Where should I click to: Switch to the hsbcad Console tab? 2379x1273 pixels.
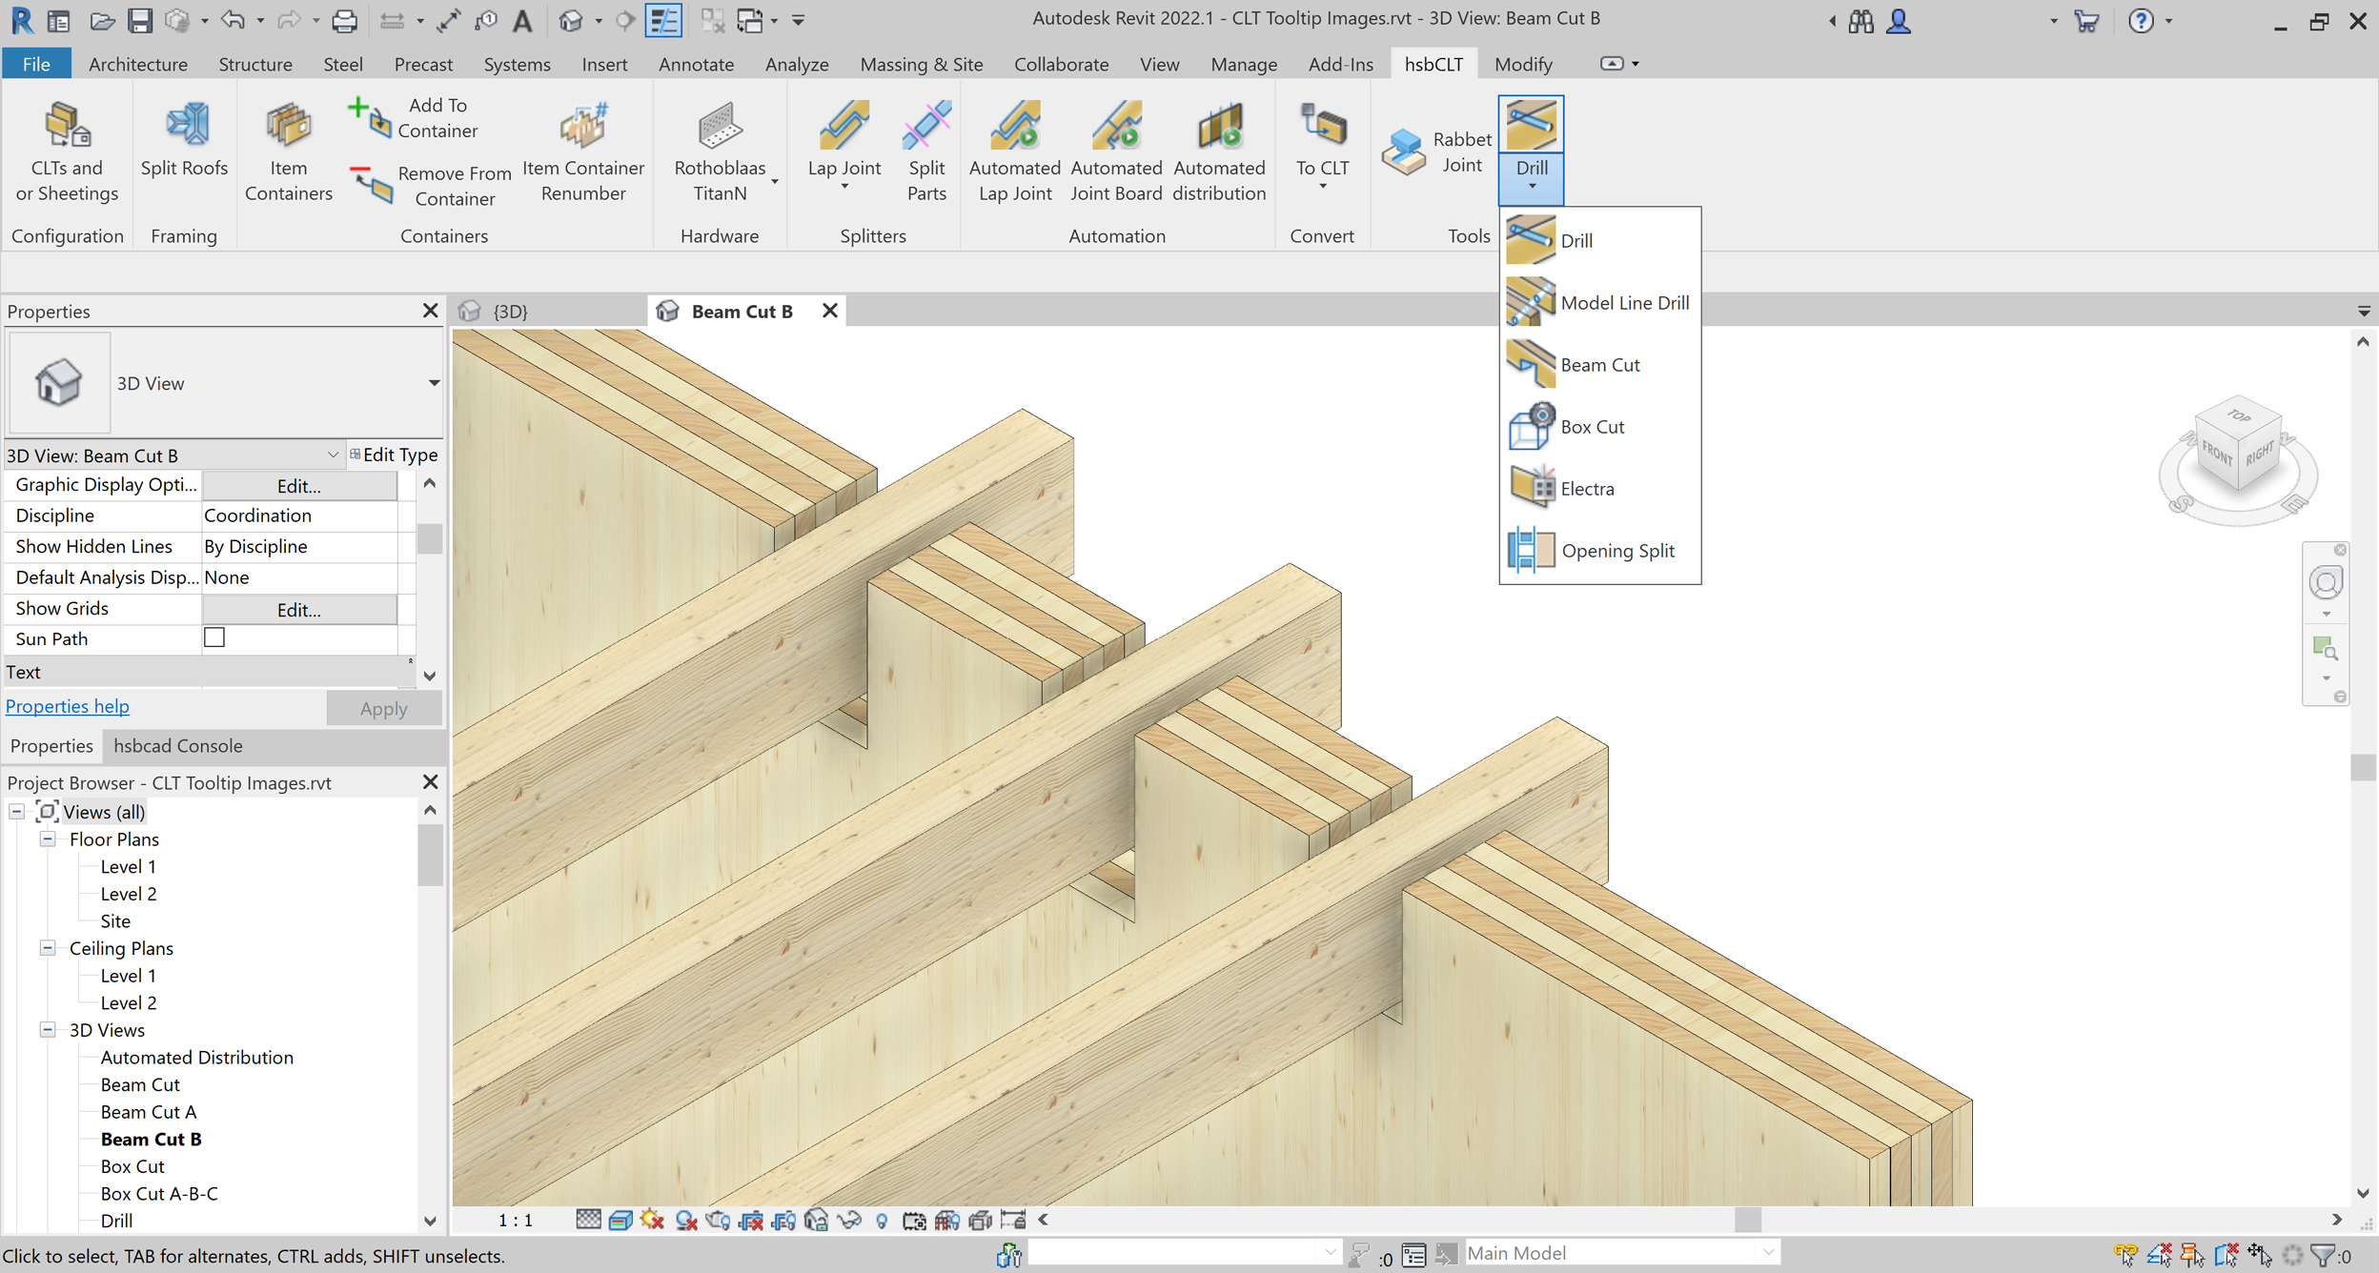click(177, 746)
